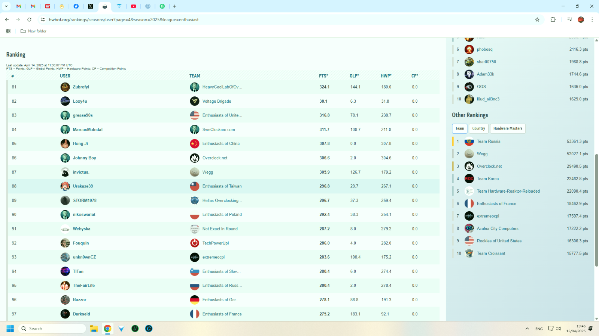Open the bookmarks apps grid icon

coord(8,31)
